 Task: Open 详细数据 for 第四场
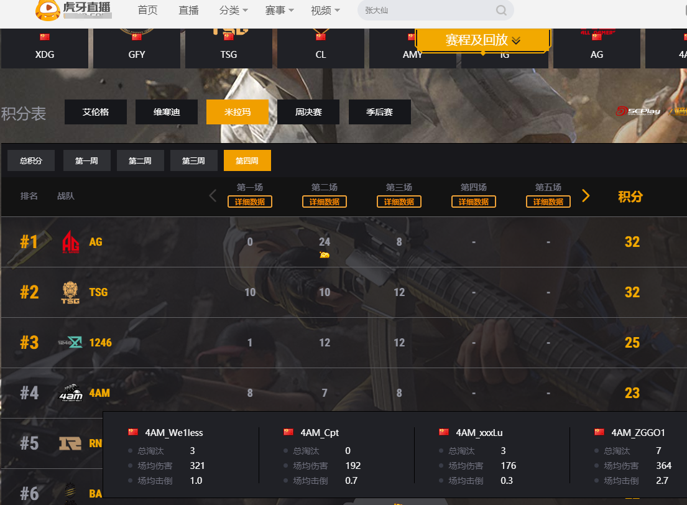coord(474,202)
